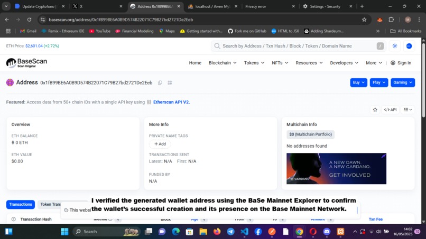Open Telegram from the taskbar
Image resolution: width=426 pixels, height=239 pixels.
click(230, 232)
